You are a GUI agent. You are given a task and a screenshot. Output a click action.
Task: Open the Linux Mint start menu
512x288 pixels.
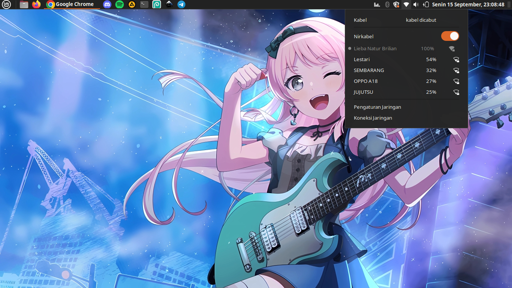click(x=6, y=4)
